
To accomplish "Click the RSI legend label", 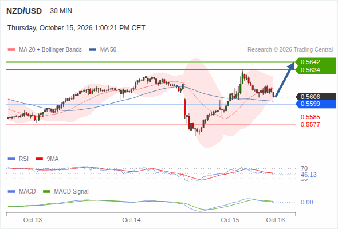I will (23, 159).
